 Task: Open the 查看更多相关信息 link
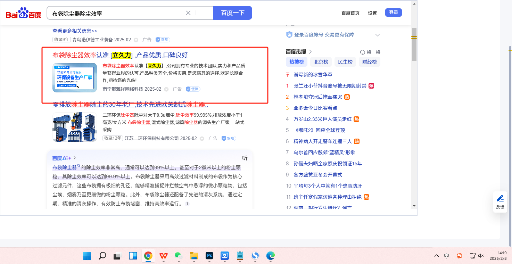(75, 31)
